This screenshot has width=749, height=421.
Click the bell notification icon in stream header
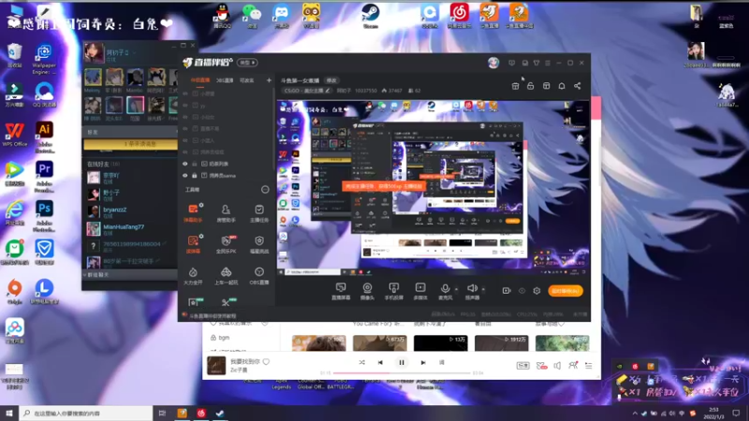[562, 86]
